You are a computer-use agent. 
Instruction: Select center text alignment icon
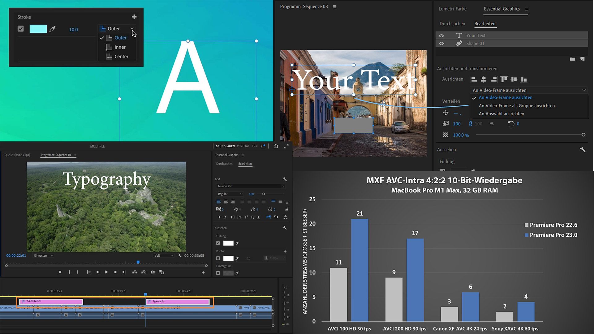[x=226, y=201]
